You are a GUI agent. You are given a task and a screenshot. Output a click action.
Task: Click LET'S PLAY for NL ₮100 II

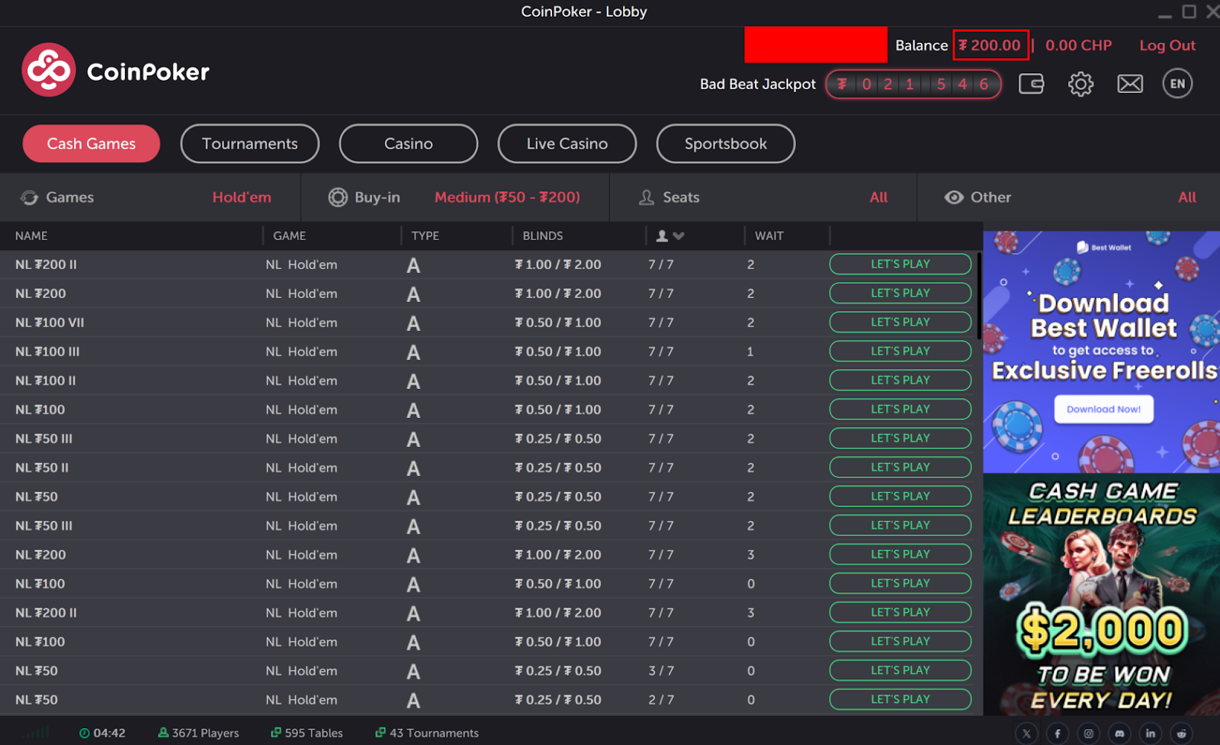(901, 381)
